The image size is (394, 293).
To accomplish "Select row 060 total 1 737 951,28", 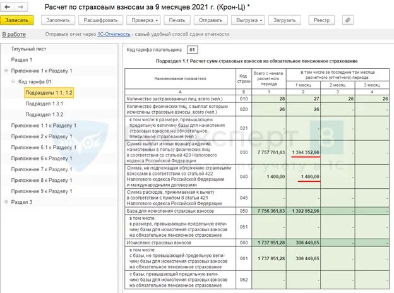I will [x=269, y=242].
